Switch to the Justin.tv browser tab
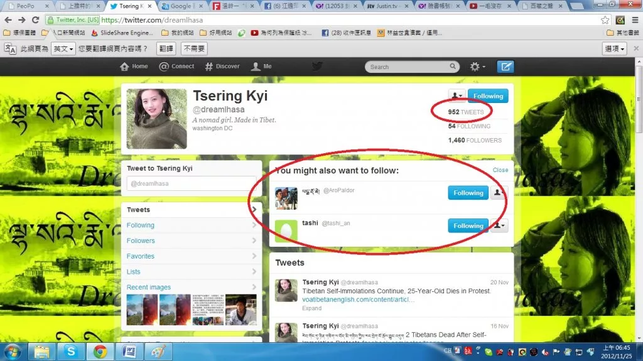This screenshot has width=643, height=361. point(387,6)
